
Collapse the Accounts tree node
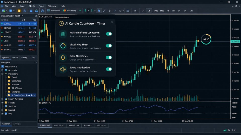[3, 70]
